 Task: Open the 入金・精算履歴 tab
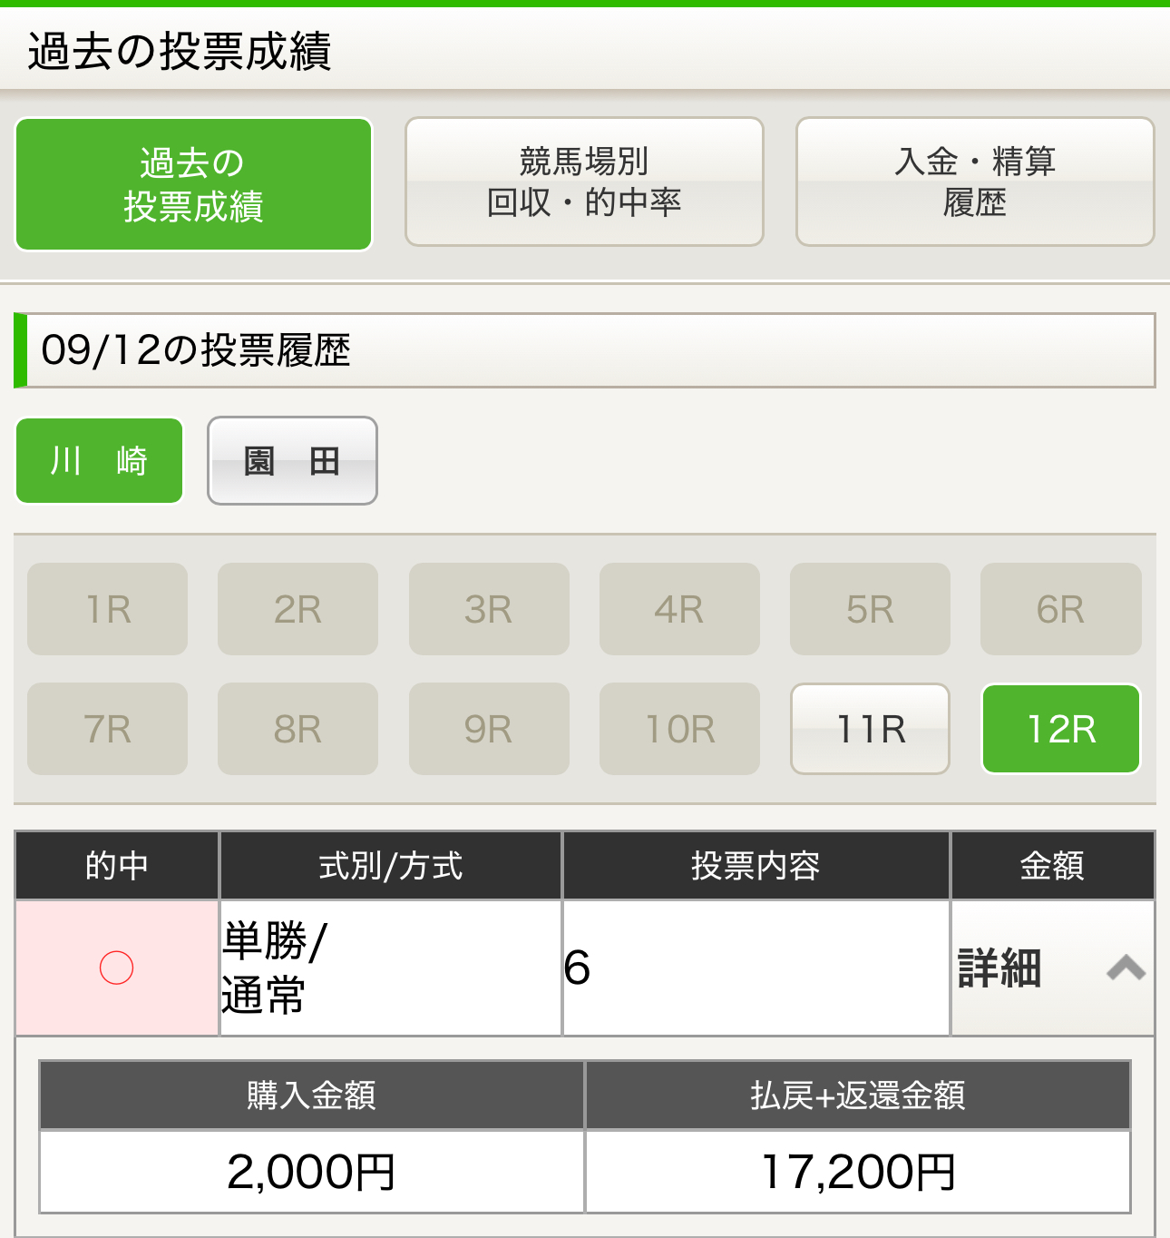pyautogui.click(x=974, y=182)
